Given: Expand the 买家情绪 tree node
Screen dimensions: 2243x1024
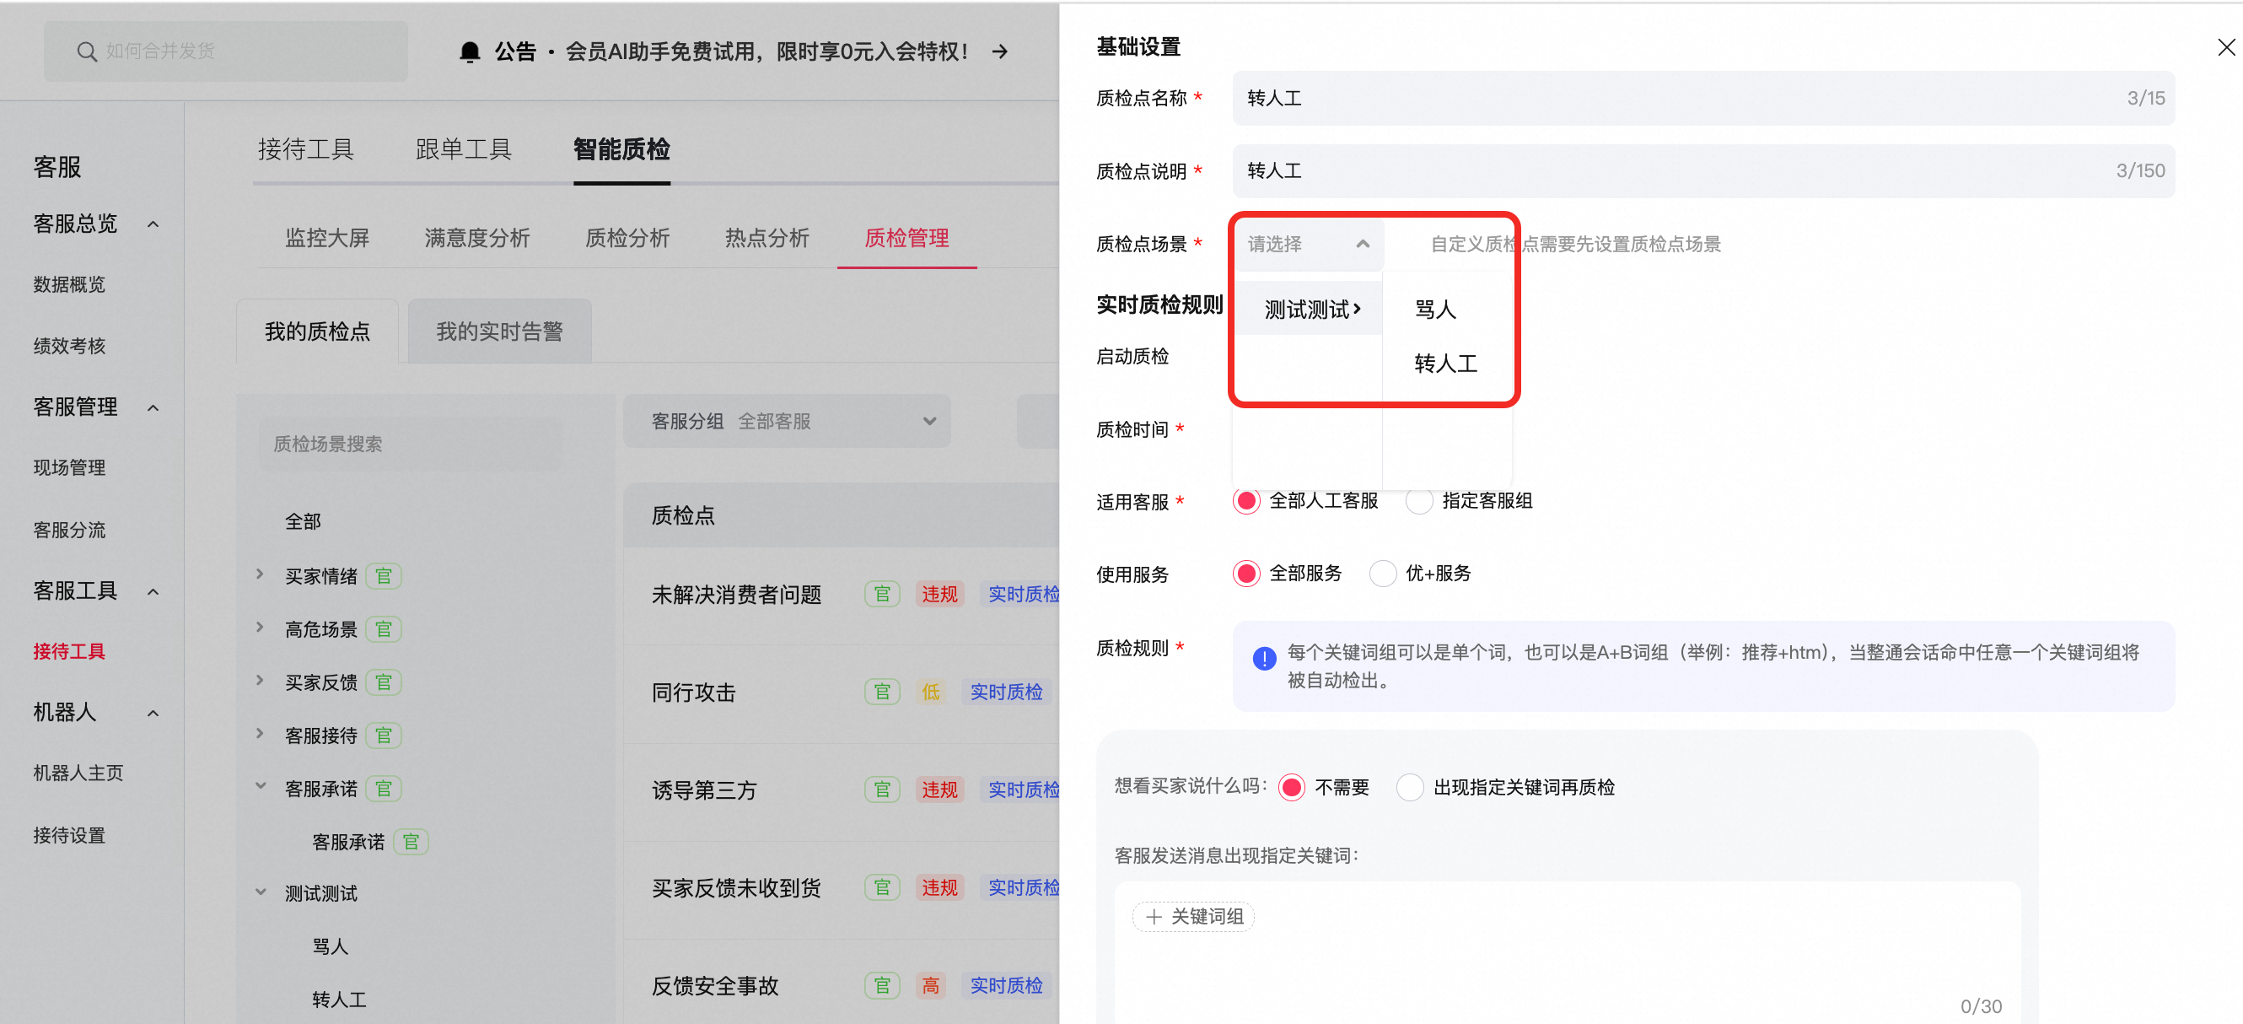Looking at the screenshot, I should (260, 574).
